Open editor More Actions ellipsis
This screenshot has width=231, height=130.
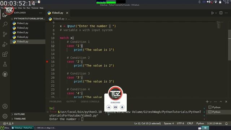tap(226, 13)
